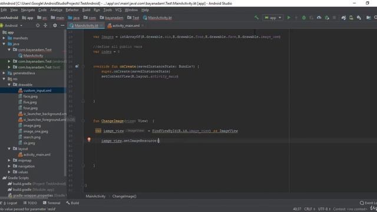Open the Analyze menu
This screenshot has height=212, width=377.
pyautogui.click(x=57, y=10)
